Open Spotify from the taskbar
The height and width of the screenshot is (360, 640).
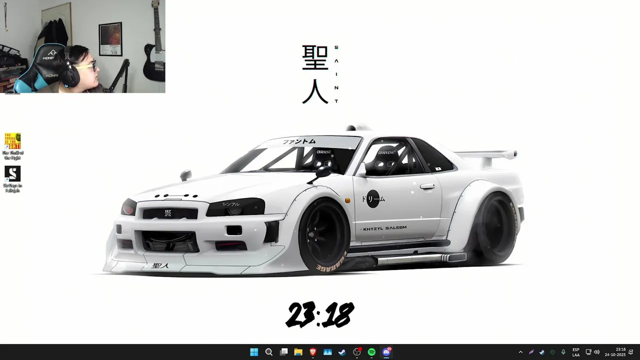click(x=371, y=352)
